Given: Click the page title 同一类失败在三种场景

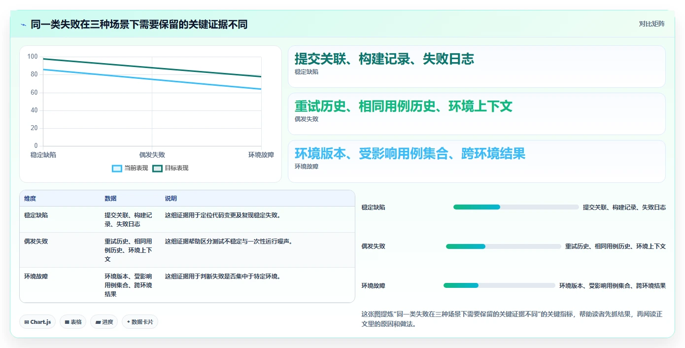Looking at the screenshot, I should point(139,24).
